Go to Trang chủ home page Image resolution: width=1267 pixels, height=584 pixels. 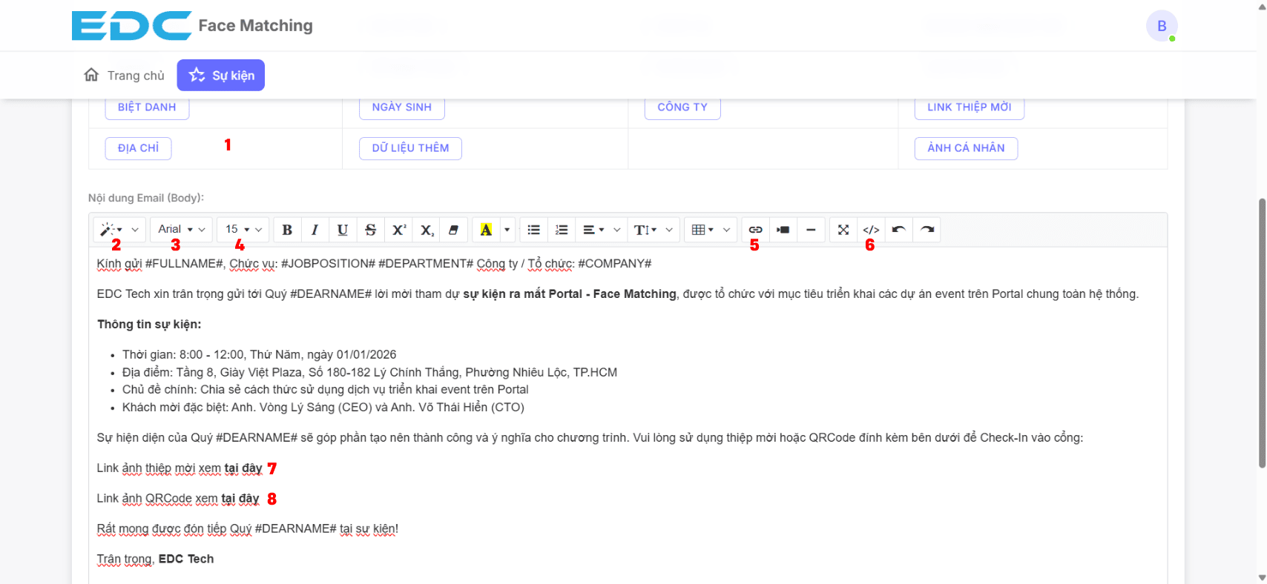coord(124,76)
